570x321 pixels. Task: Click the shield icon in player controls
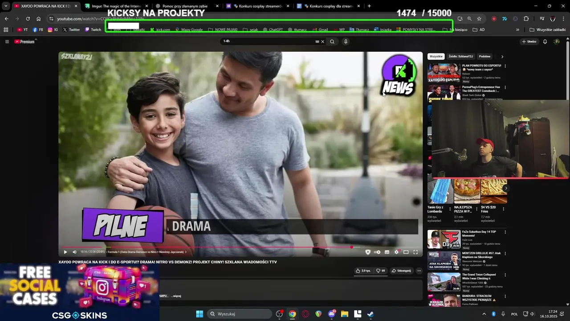[368, 252]
